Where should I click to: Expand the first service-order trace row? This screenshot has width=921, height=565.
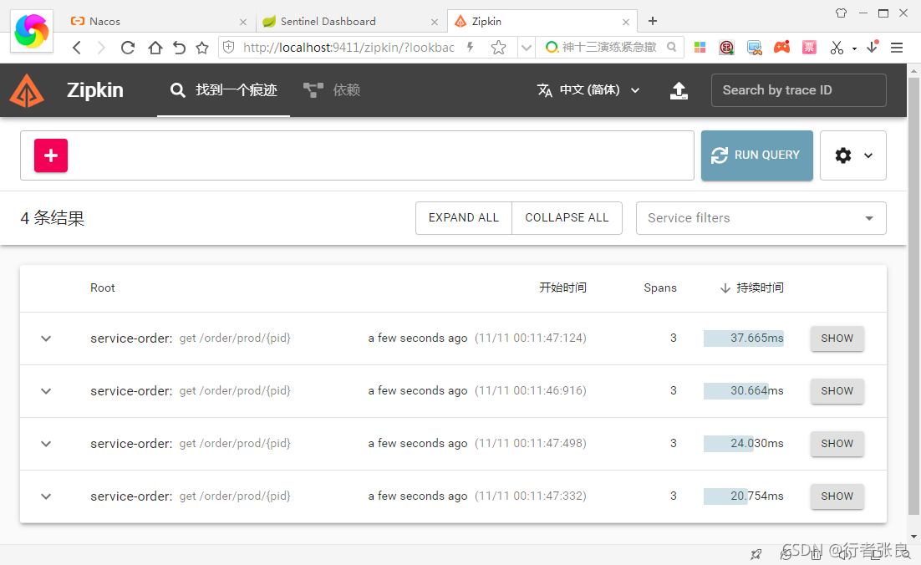pyautogui.click(x=46, y=338)
